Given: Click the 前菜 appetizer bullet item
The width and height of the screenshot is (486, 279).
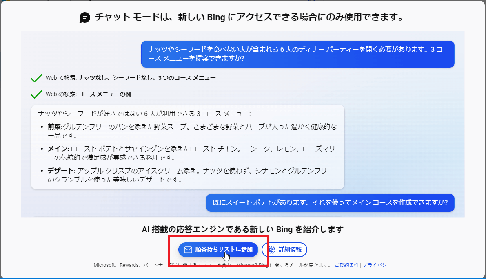Looking at the screenshot, I should pyautogui.click(x=192, y=131).
